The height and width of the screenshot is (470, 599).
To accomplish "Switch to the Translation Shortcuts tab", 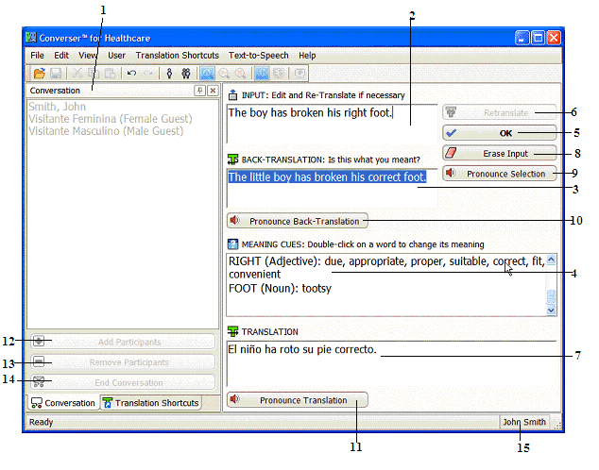I will point(151,403).
